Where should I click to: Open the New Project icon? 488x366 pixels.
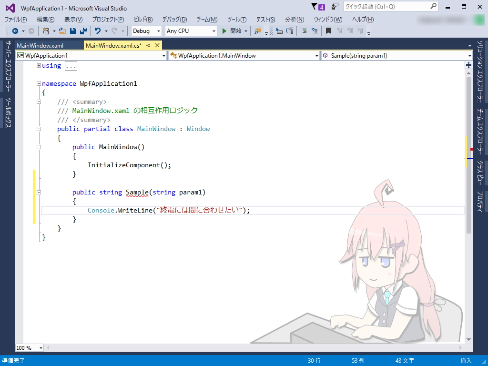coord(47,30)
